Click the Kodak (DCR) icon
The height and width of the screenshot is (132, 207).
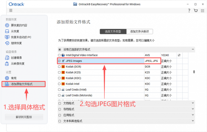63,67
